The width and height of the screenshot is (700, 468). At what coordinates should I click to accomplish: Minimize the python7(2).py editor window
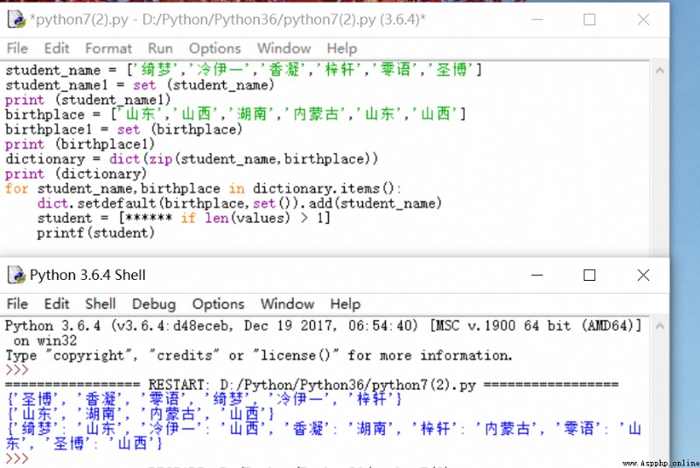pos(537,19)
